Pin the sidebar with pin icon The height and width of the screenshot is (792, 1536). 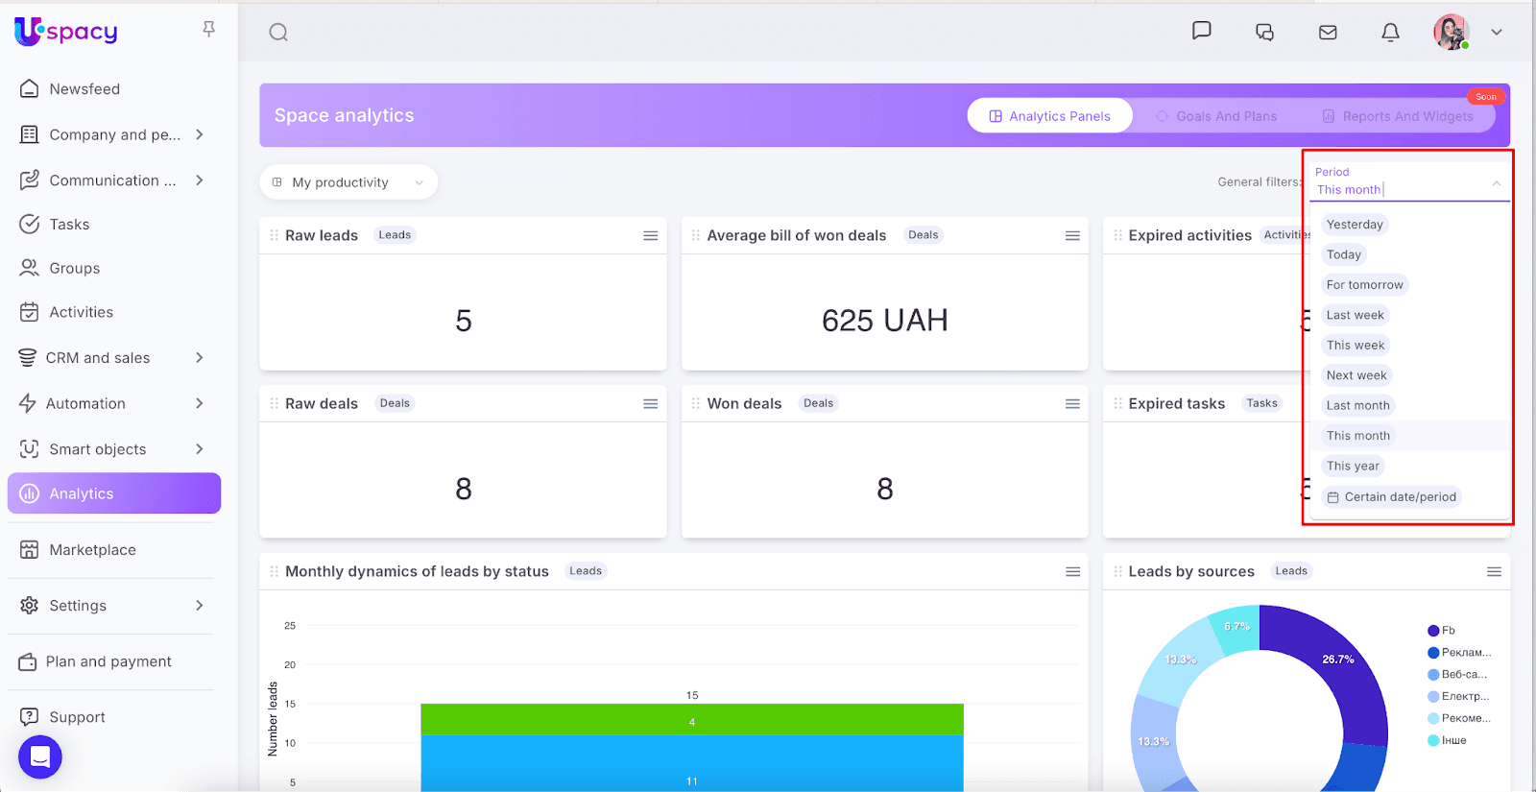208,30
